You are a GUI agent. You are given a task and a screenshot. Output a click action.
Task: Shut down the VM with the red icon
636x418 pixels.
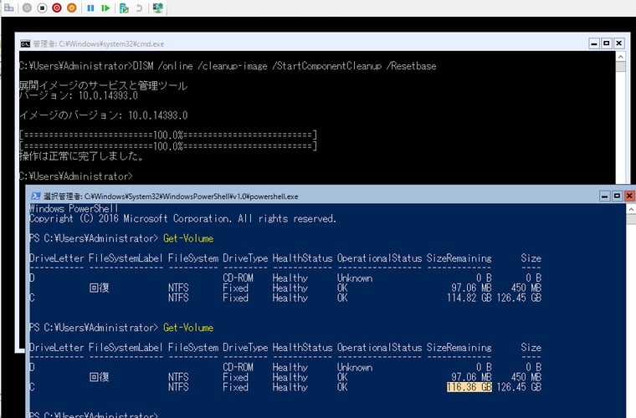point(57,8)
